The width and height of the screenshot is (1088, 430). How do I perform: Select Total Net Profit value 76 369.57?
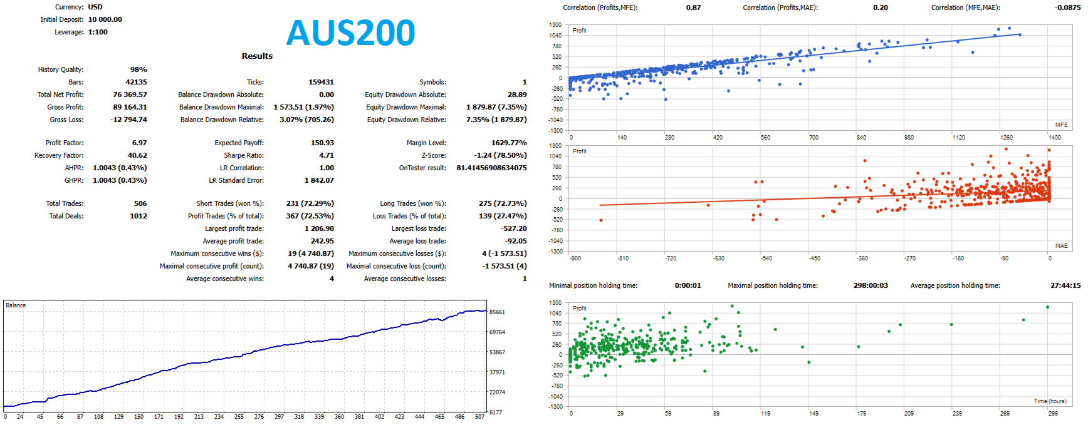[130, 95]
